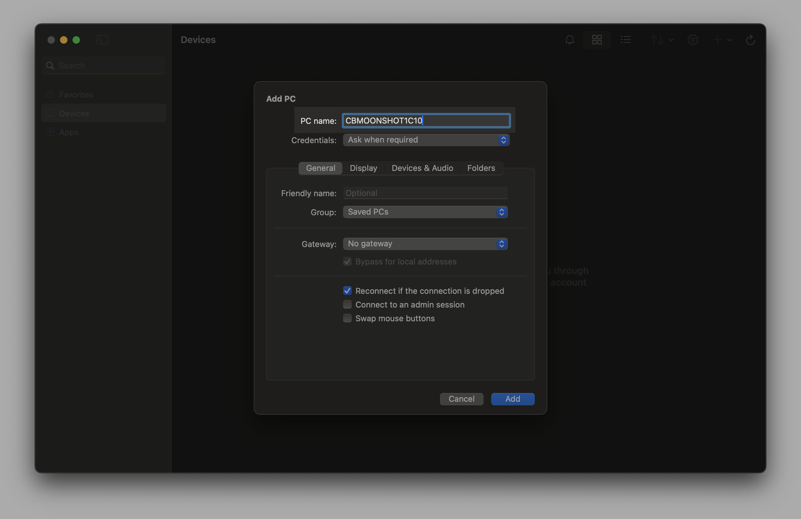Select Favorites in the sidebar
The width and height of the screenshot is (801, 519).
104,95
